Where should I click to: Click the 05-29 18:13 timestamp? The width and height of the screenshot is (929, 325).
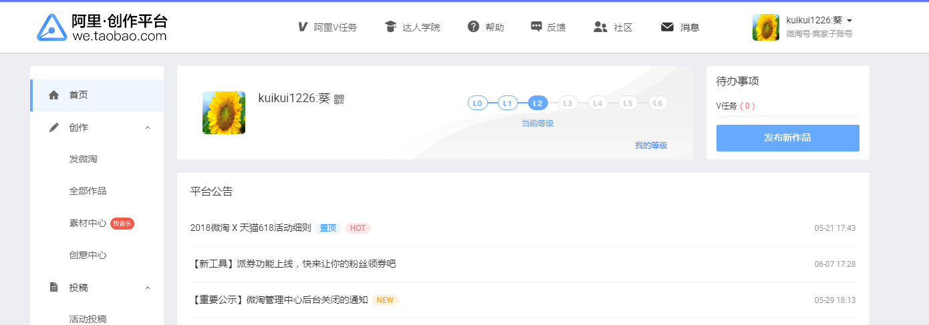click(835, 300)
